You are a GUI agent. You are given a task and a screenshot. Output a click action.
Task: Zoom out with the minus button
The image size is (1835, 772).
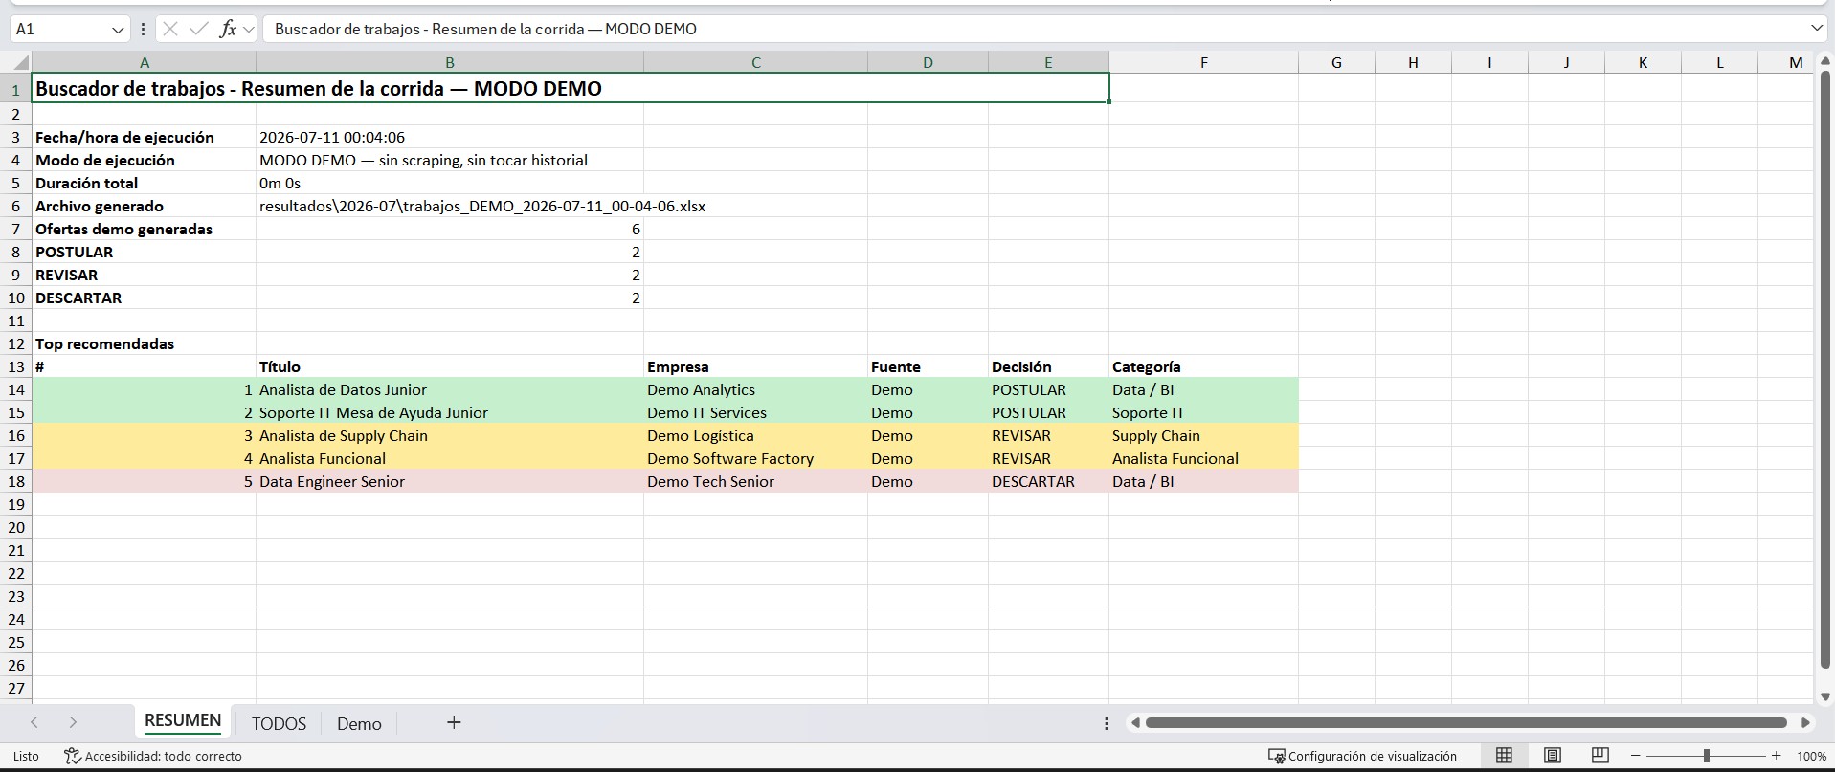click(x=1636, y=756)
